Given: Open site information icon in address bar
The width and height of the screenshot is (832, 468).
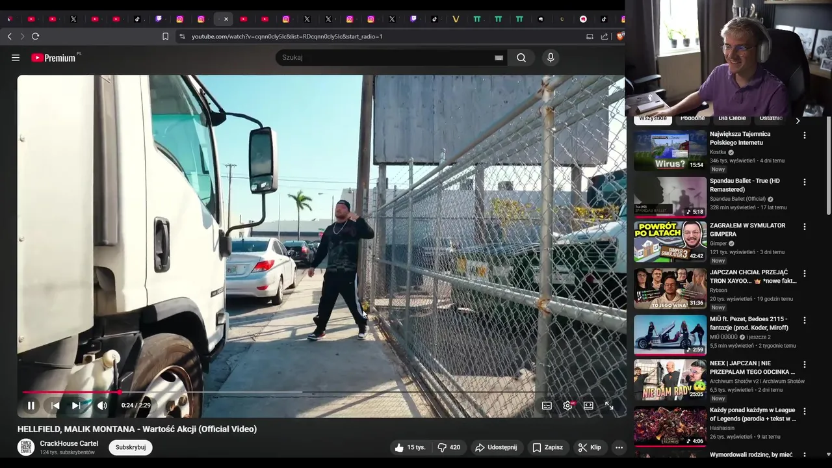Looking at the screenshot, I should click(182, 36).
